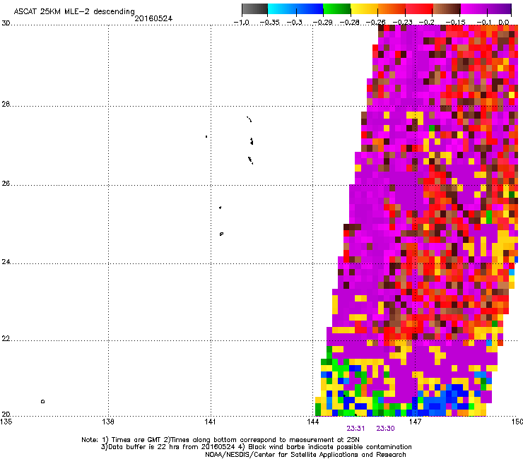Click the latitude label 20
523x459 pixels.
pyautogui.click(x=6, y=414)
